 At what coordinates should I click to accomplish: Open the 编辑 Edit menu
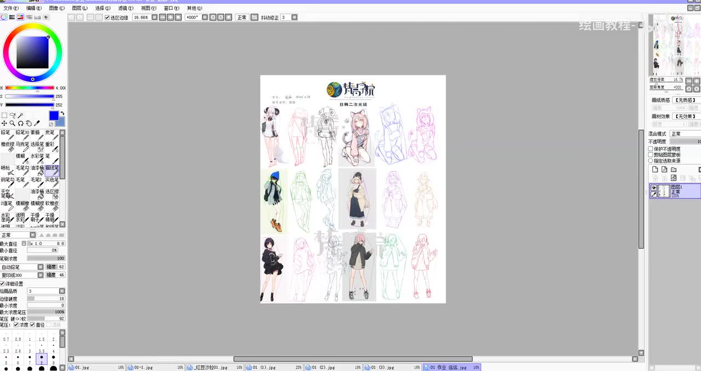[x=33, y=8]
